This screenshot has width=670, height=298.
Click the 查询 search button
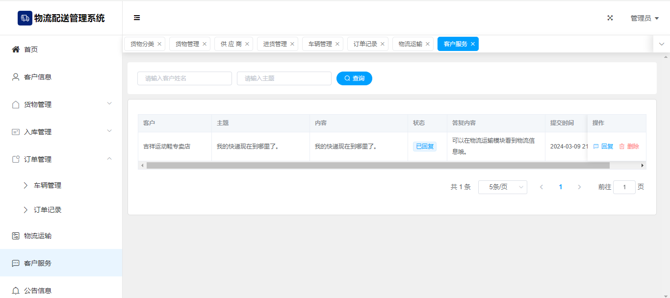click(354, 78)
